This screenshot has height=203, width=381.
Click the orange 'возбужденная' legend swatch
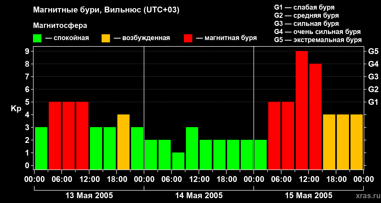[106, 38]
